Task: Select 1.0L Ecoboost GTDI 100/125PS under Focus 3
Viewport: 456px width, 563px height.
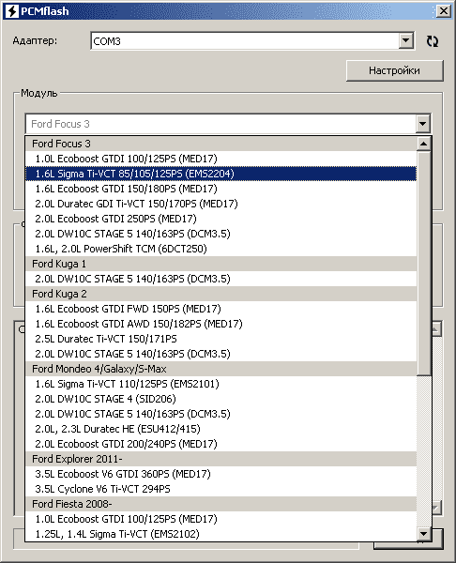Action: [x=220, y=159]
